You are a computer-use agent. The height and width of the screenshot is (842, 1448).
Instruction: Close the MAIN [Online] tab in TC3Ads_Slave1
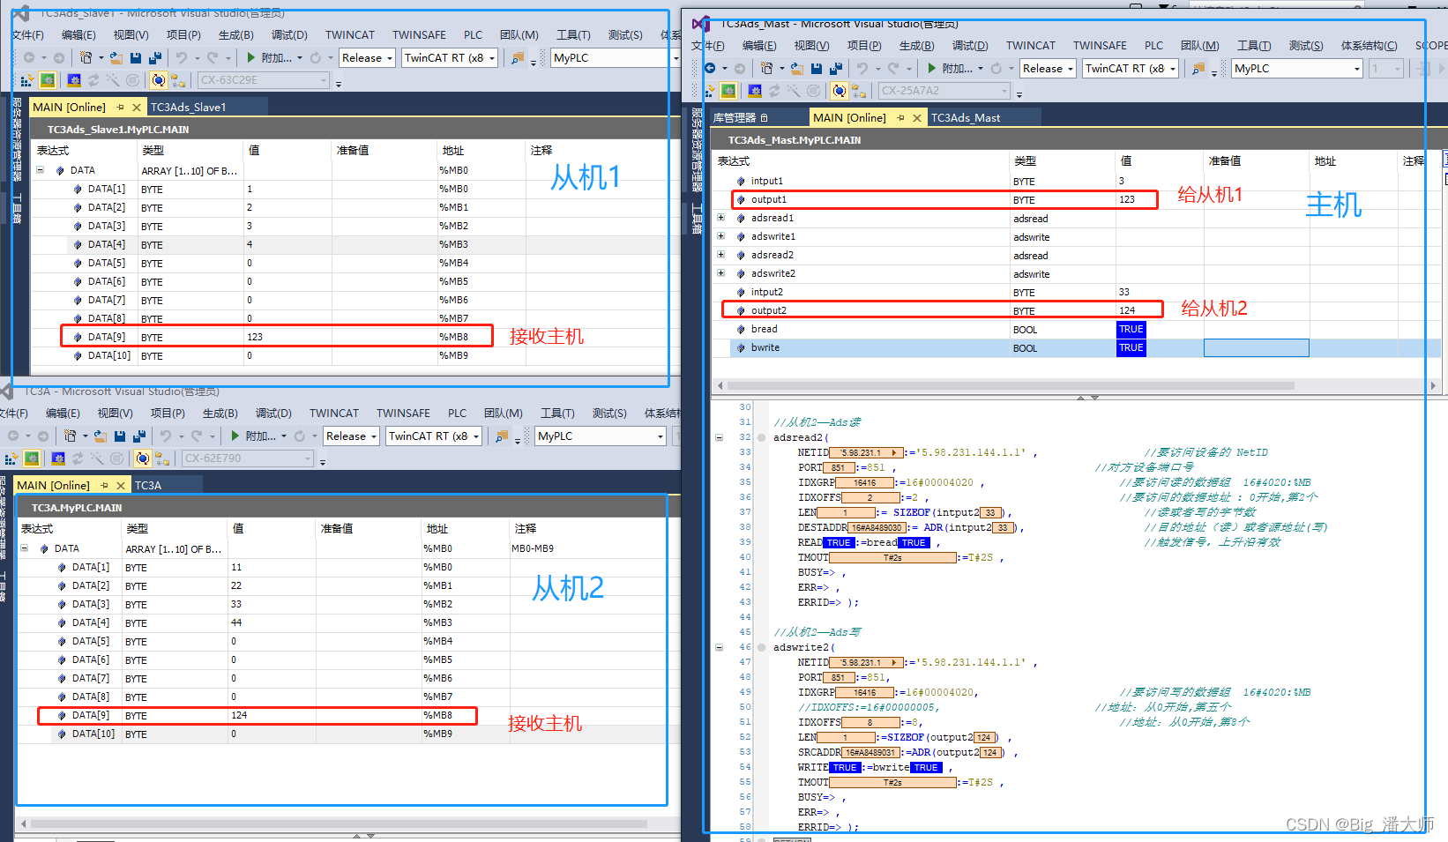point(137,108)
